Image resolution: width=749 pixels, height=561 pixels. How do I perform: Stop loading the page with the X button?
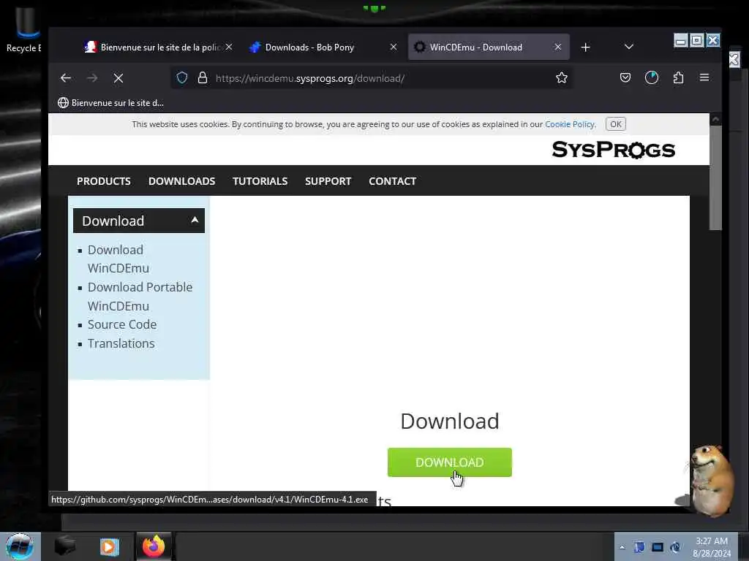[118, 78]
